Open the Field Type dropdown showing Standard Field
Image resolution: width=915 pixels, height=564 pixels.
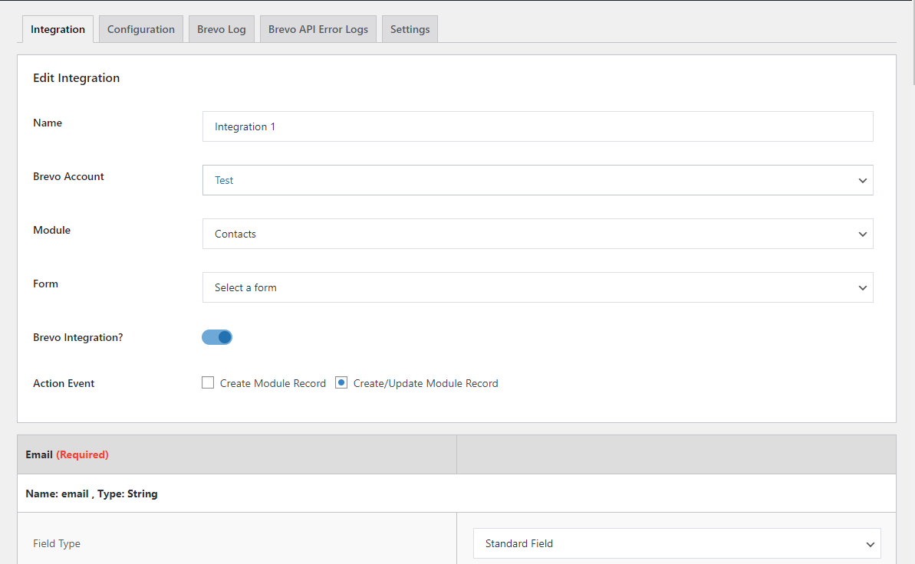tap(676, 543)
